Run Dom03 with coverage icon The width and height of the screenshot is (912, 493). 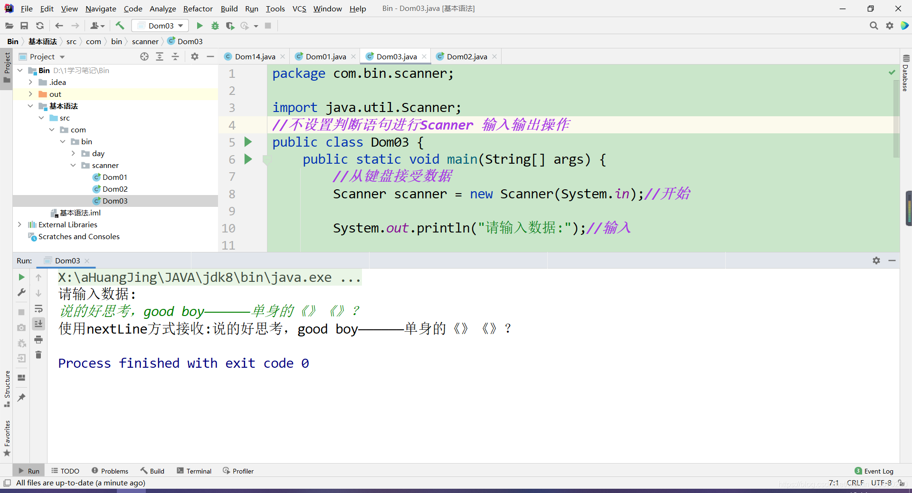[x=230, y=26]
